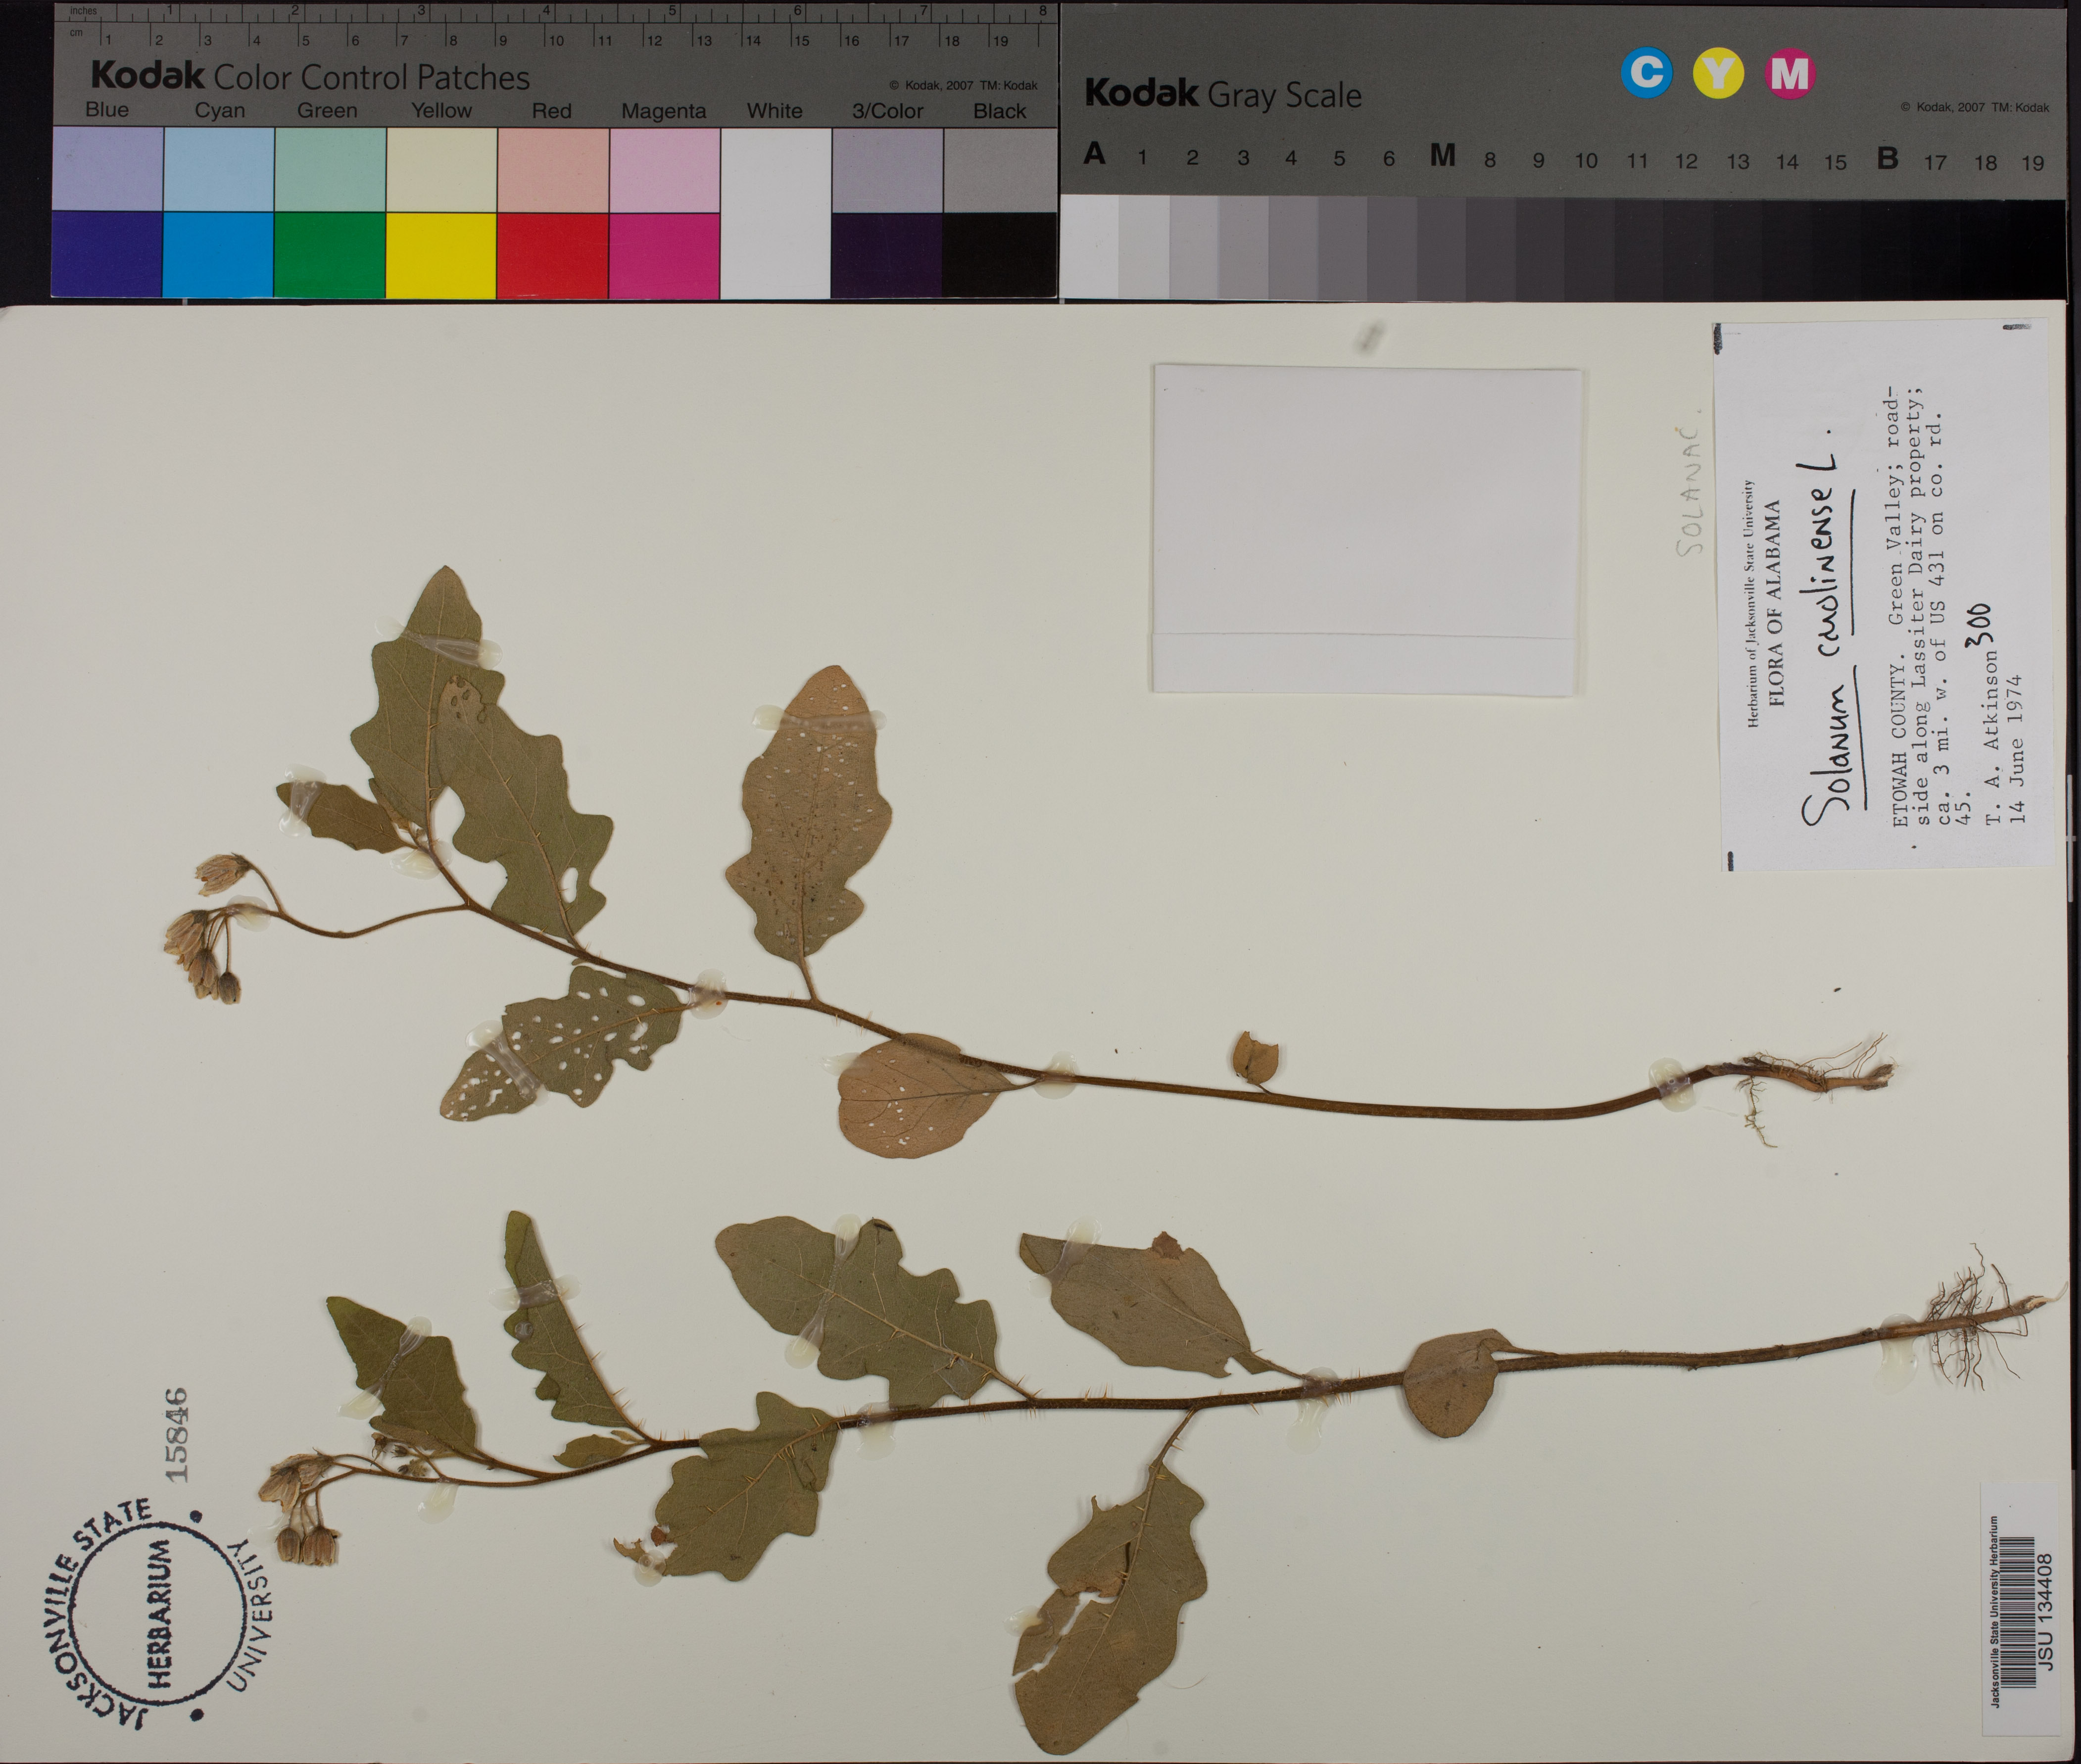Click the magenta circle marked M

click(x=1790, y=73)
